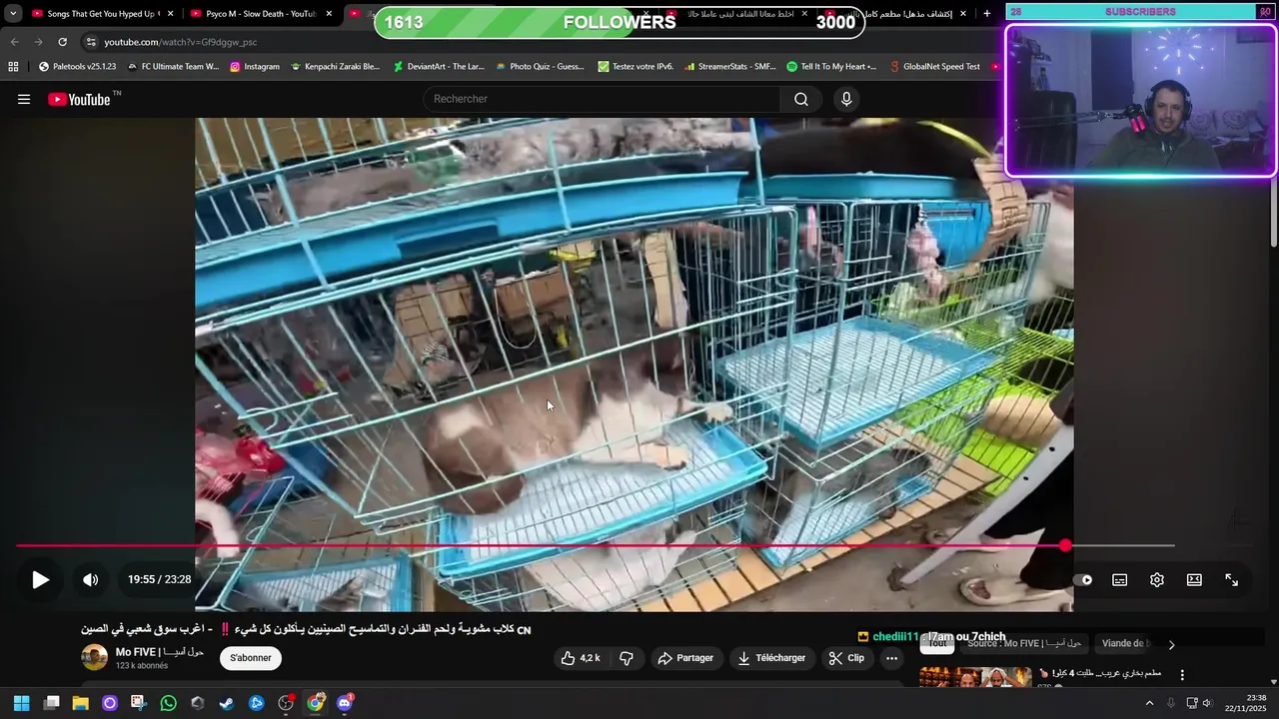
Task: Open the Partager share dialog
Action: point(685,658)
